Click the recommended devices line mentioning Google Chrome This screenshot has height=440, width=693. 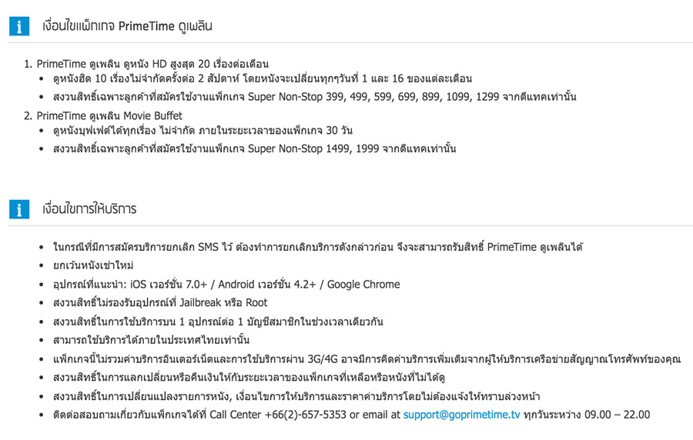click(226, 285)
